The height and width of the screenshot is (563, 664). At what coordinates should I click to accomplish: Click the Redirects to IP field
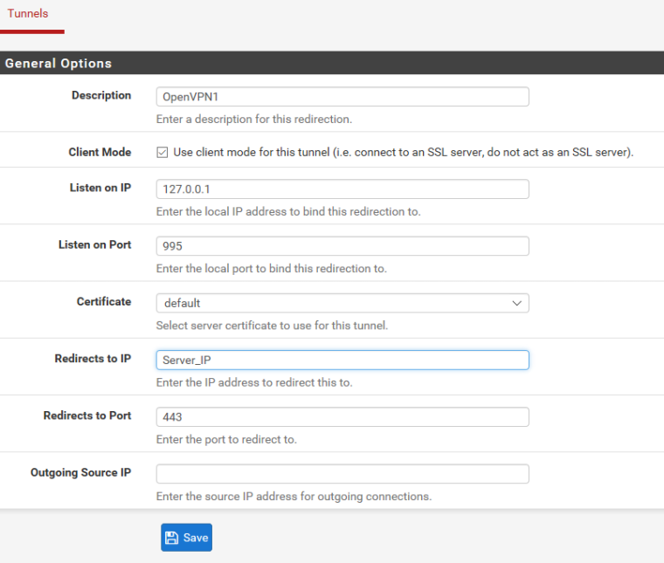pyautogui.click(x=342, y=360)
